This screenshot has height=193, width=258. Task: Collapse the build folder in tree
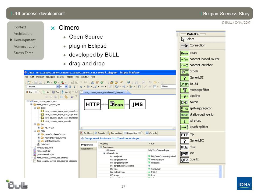(x=35, y=108)
